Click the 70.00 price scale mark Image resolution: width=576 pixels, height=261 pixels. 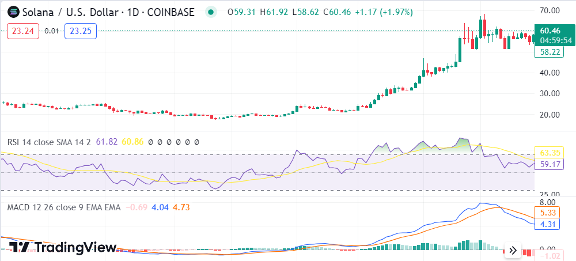[x=549, y=10]
